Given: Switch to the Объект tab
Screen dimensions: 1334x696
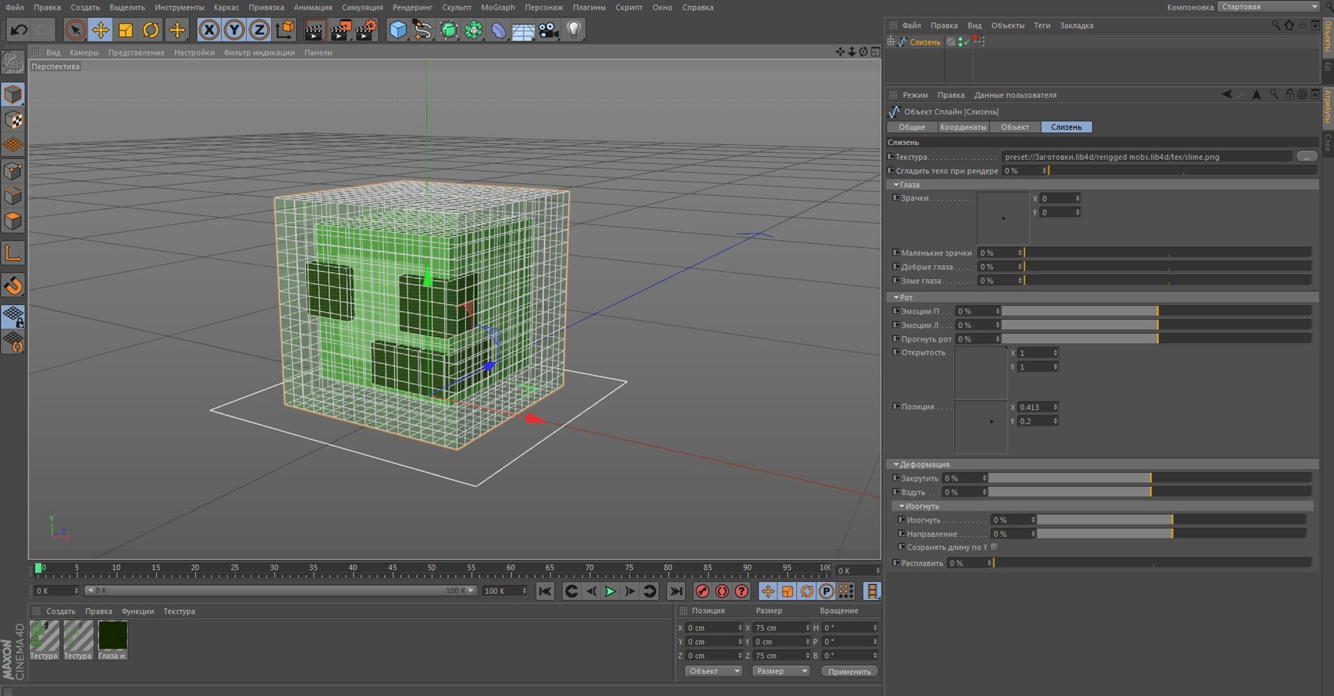Looking at the screenshot, I should point(1014,127).
